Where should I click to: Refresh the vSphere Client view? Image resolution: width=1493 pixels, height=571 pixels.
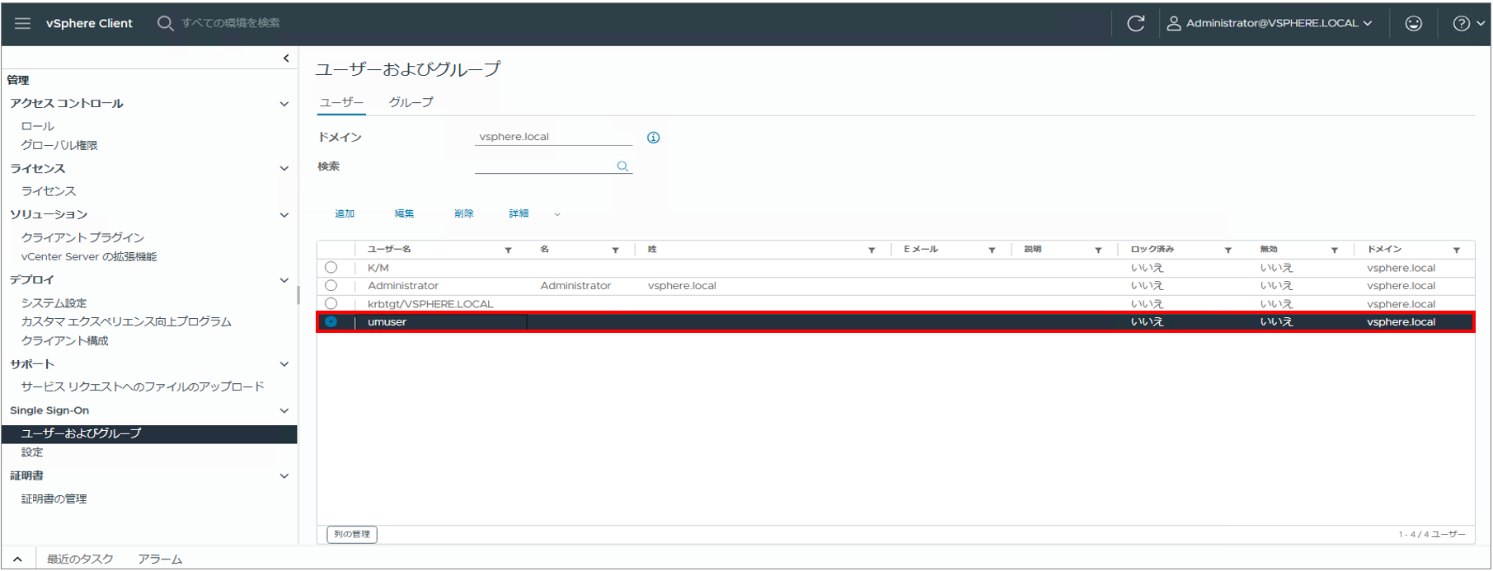coord(1135,23)
